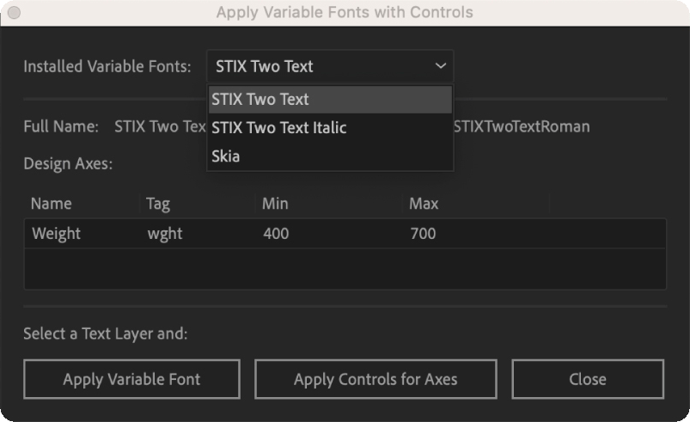Image resolution: width=690 pixels, height=422 pixels.
Task: Click the Full Name label
Action: point(61,126)
